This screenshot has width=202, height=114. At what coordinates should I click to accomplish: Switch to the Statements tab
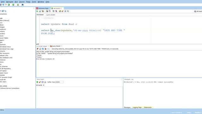click(x=148, y=107)
